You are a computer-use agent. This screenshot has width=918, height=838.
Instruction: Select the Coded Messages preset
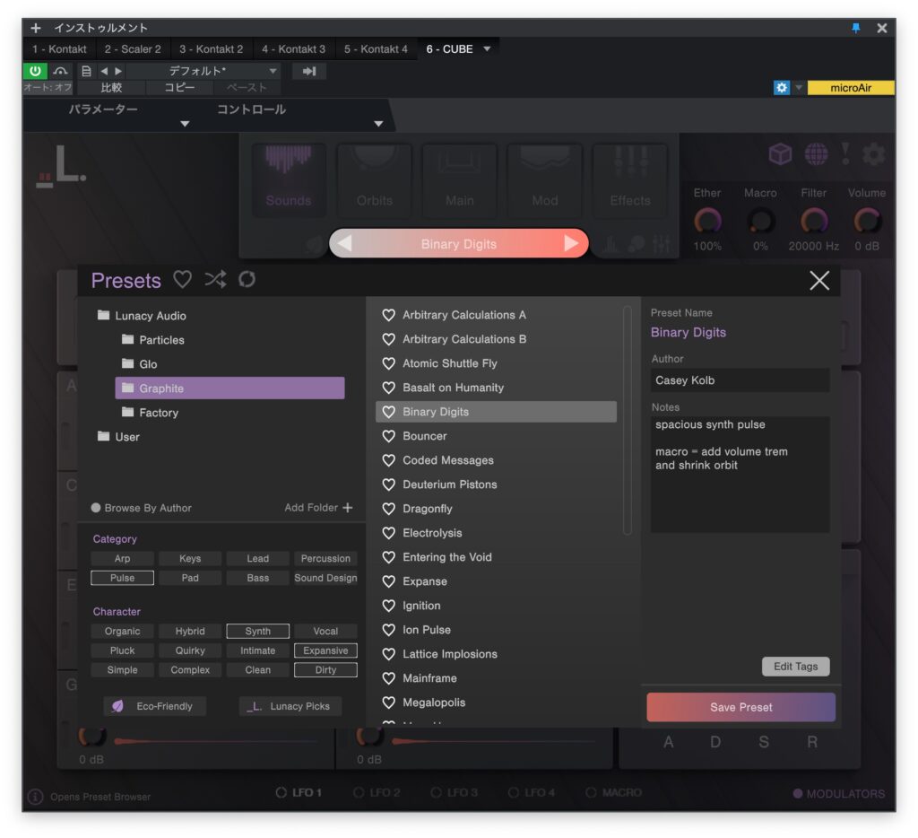(447, 460)
